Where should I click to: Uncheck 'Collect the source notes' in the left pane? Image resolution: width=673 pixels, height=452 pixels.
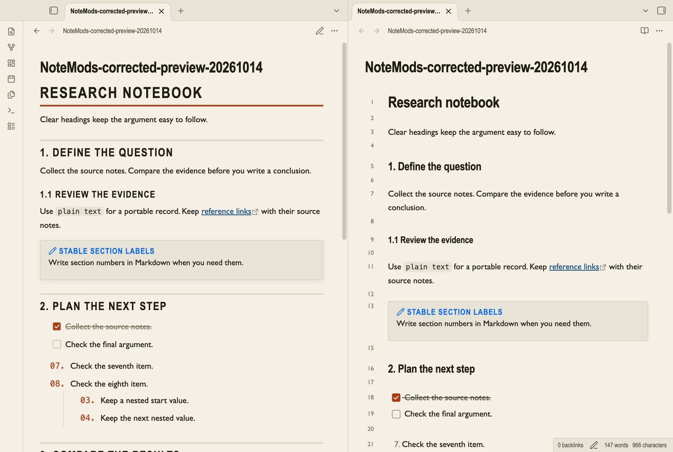pos(57,327)
